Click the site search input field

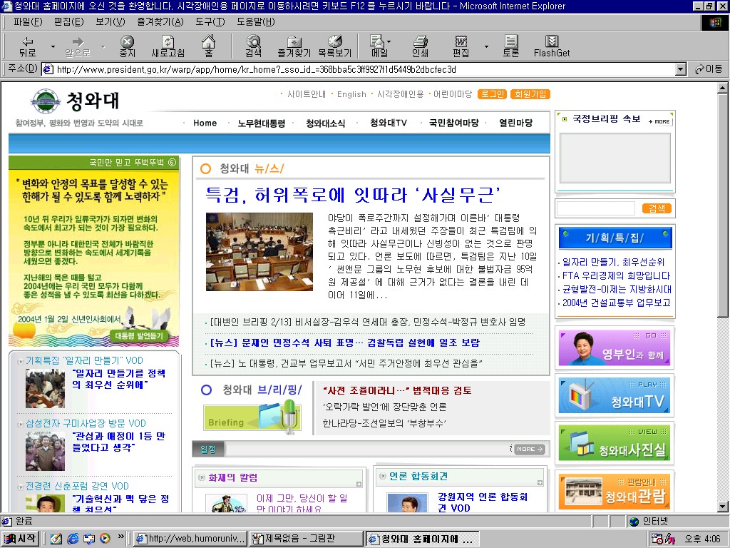596,208
